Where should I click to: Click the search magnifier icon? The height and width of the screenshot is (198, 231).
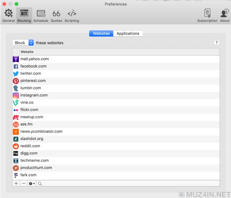click(x=40, y=184)
